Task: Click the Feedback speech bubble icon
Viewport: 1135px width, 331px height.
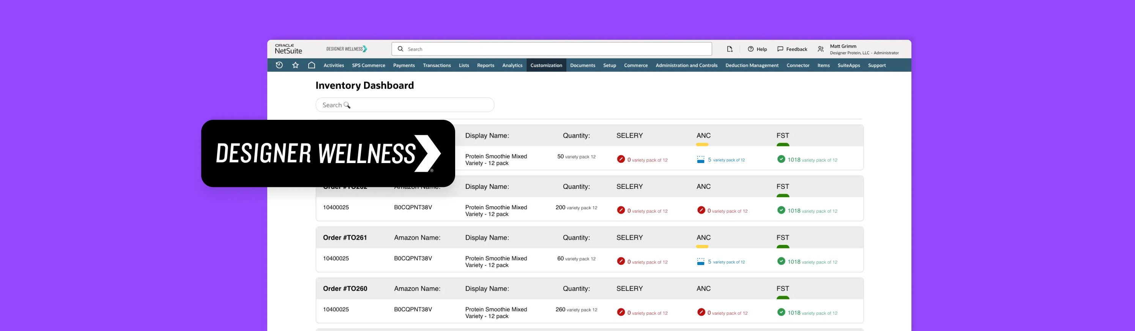Action: pos(780,49)
